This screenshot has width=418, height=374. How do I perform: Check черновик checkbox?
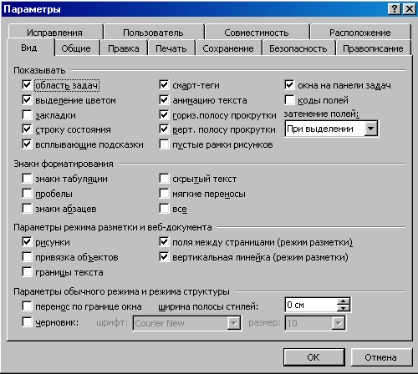(27, 322)
